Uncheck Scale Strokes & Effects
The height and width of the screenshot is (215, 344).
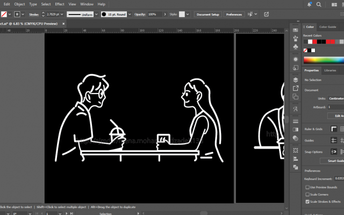pos(307,202)
